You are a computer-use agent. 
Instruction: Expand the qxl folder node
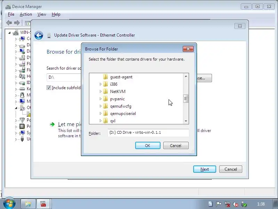click(x=100, y=121)
